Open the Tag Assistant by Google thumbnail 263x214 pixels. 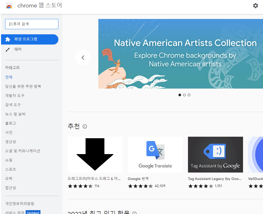(215, 154)
